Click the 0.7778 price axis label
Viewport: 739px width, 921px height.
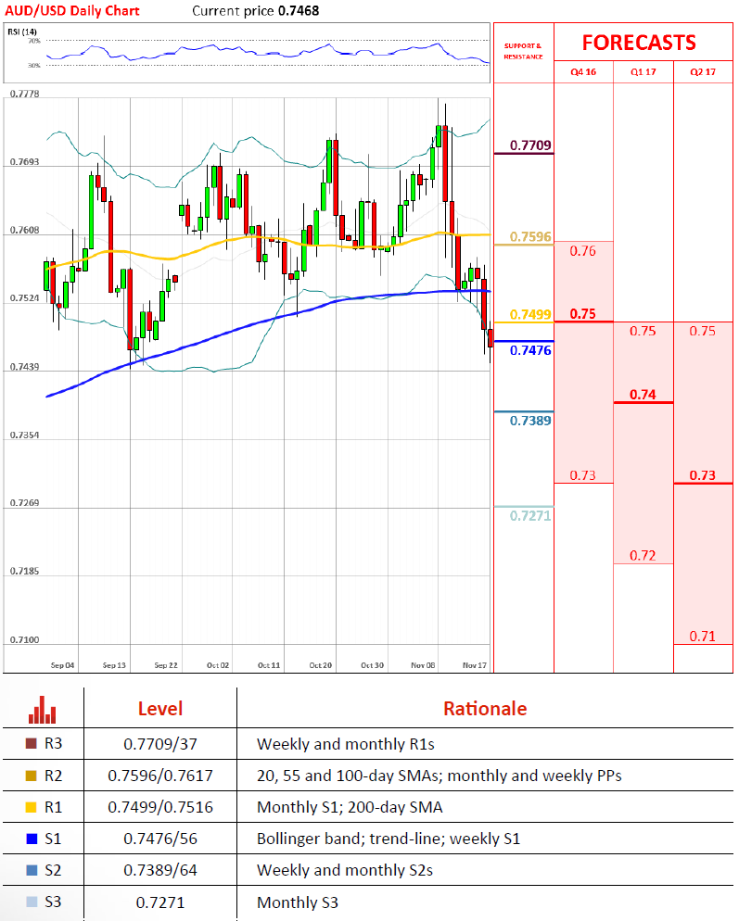pyautogui.click(x=25, y=94)
